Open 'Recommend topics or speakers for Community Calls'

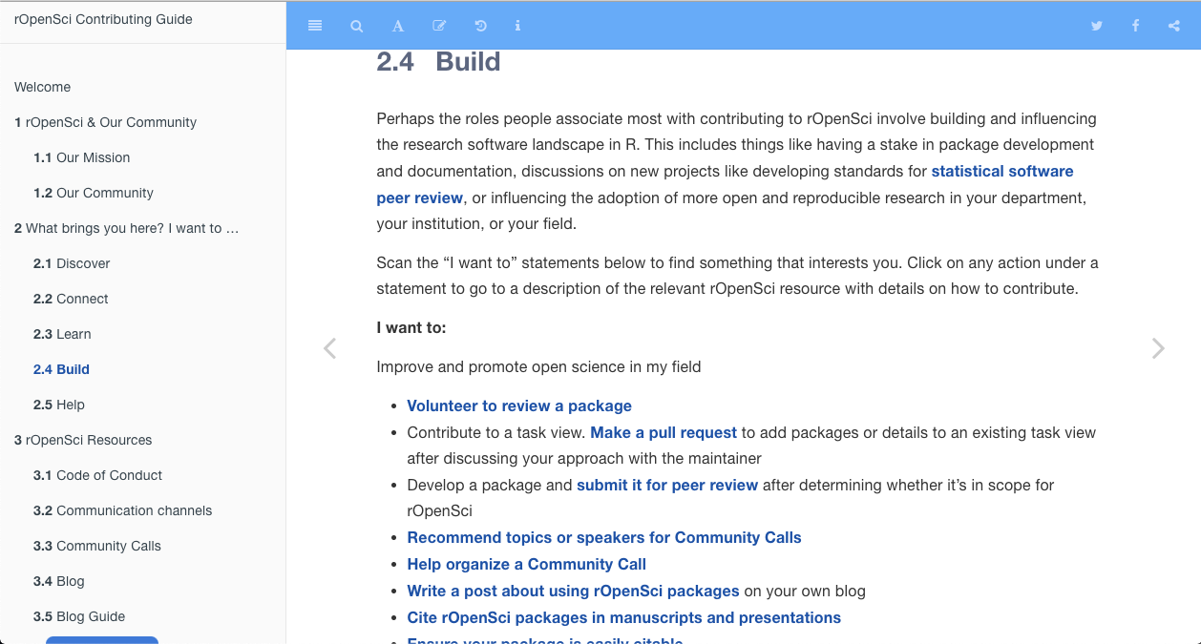[x=604, y=537]
